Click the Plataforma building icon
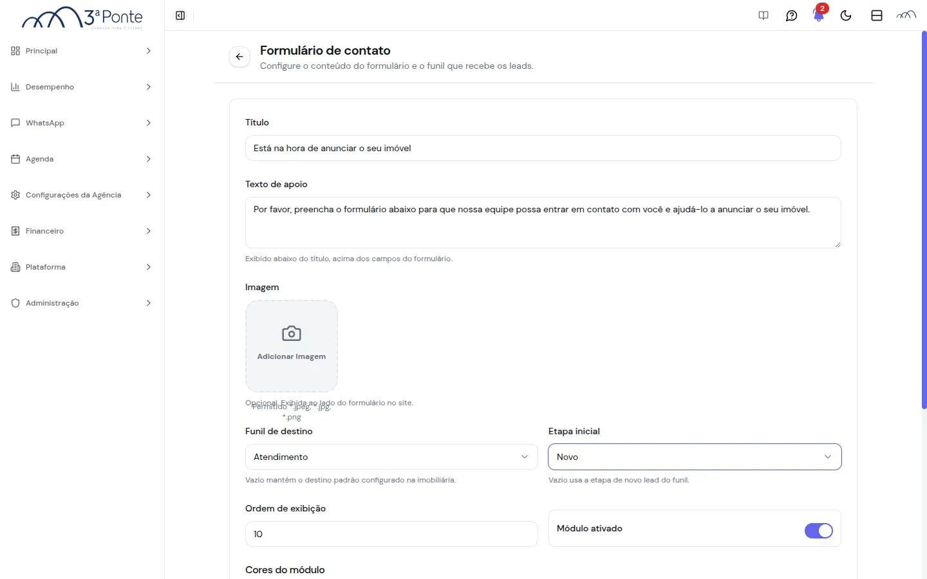The width and height of the screenshot is (927, 579). [x=15, y=267]
